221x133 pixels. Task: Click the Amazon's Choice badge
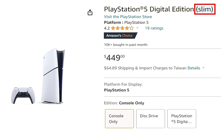120,36
